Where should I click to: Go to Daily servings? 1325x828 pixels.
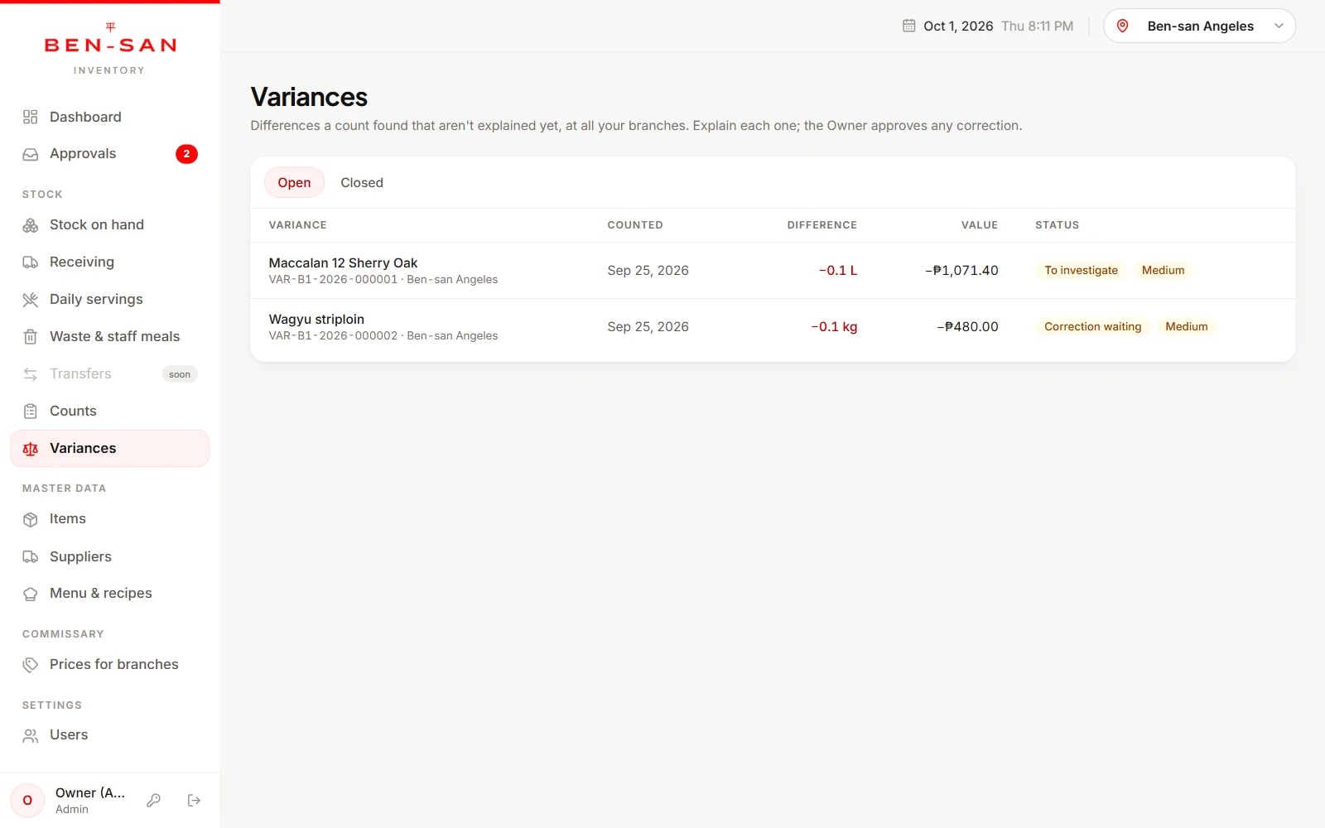pyautogui.click(x=109, y=300)
